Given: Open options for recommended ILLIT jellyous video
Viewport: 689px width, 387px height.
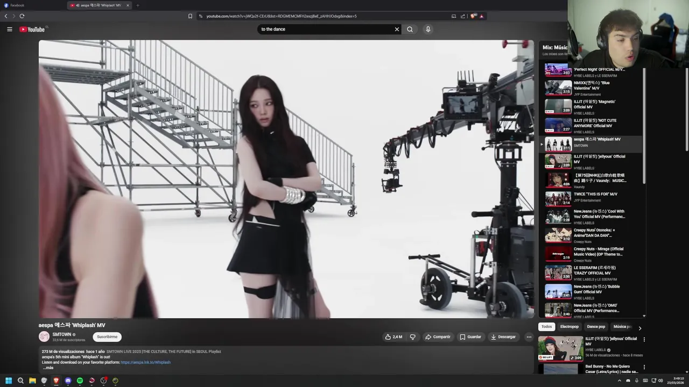Looking at the screenshot, I should point(644,340).
